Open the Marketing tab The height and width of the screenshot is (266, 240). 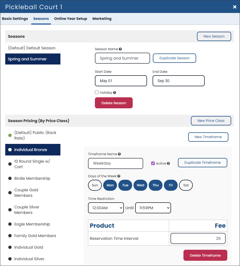coord(102,19)
